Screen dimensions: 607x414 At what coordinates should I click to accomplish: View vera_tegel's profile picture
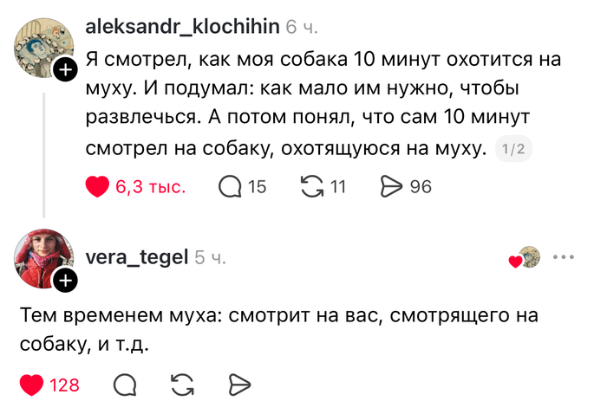coord(43,258)
